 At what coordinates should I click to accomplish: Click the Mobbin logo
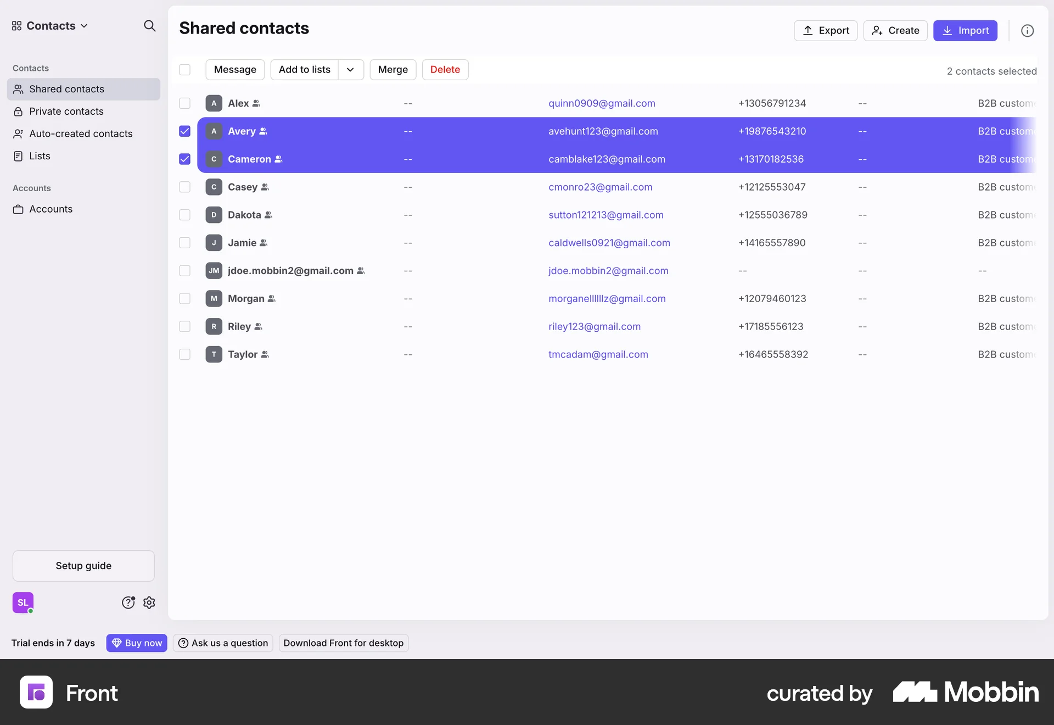click(965, 692)
